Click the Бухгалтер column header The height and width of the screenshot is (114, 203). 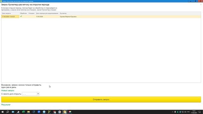63,13
